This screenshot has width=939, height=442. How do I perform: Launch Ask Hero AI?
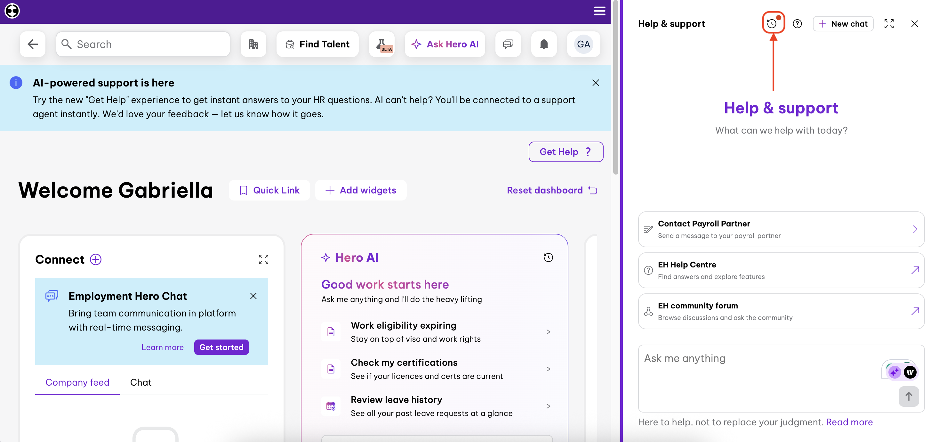445,44
